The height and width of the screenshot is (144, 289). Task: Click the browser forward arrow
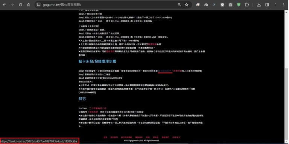point(12,5)
